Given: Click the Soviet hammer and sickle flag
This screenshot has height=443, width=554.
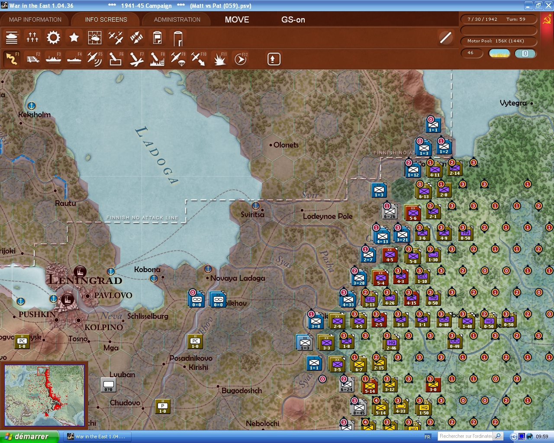Looking at the screenshot, I should (547, 20).
